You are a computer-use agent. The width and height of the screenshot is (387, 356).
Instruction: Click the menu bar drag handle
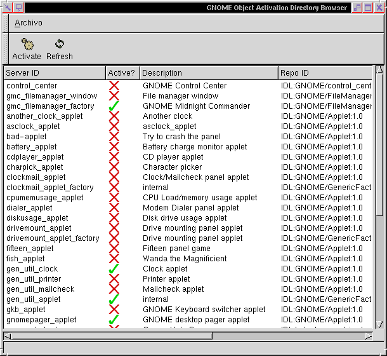pos(6,23)
